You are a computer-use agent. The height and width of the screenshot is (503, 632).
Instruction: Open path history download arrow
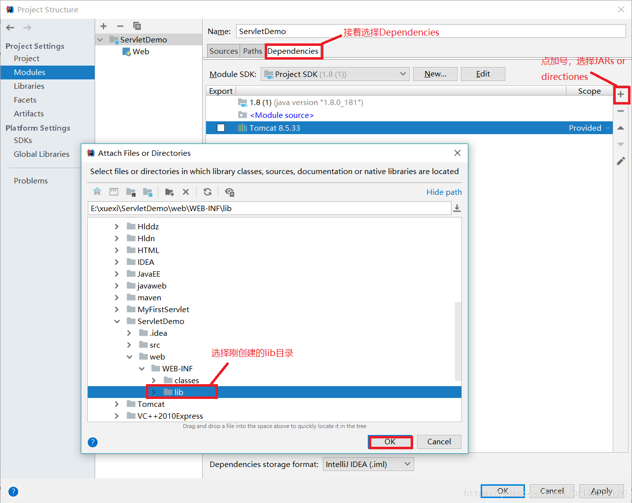tap(457, 208)
